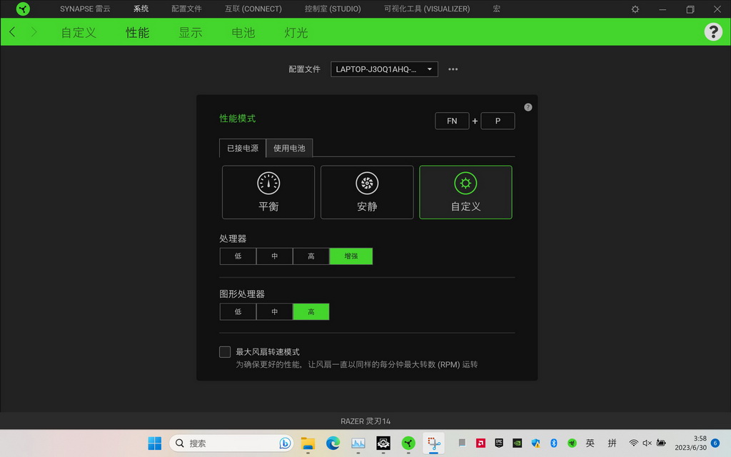This screenshot has height=457, width=731.
Task: Set 图形处理器 to 低
Action: coord(238,311)
